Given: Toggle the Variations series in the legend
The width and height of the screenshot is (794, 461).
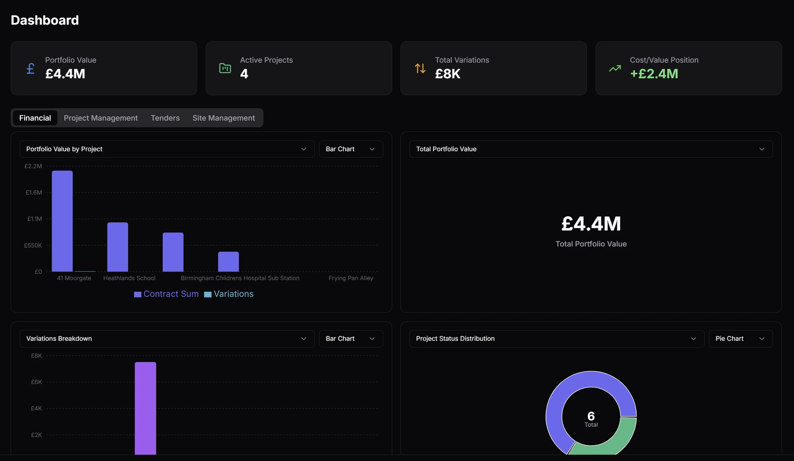Looking at the screenshot, I should (x=229, y=294).
